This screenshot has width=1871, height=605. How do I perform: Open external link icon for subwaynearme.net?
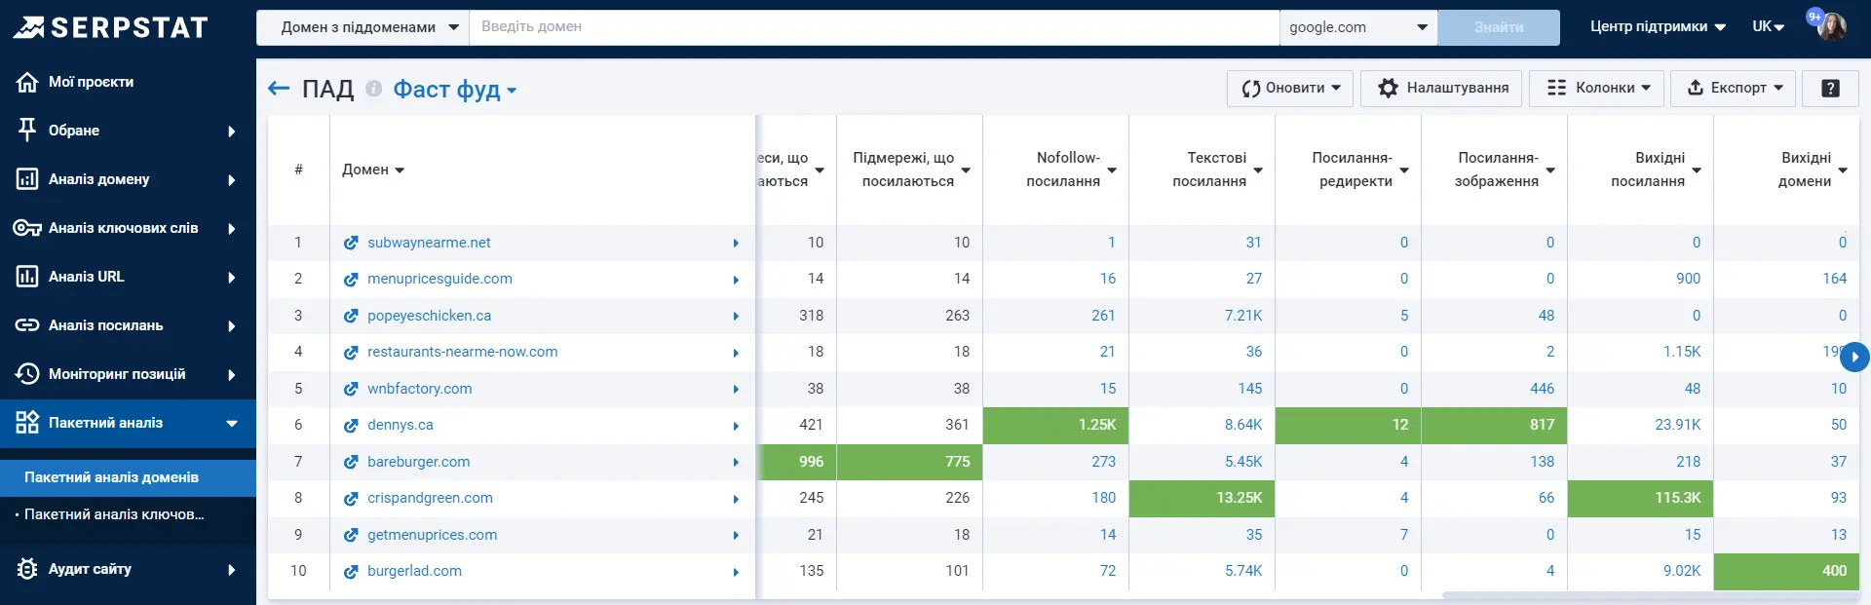[351, 243]
